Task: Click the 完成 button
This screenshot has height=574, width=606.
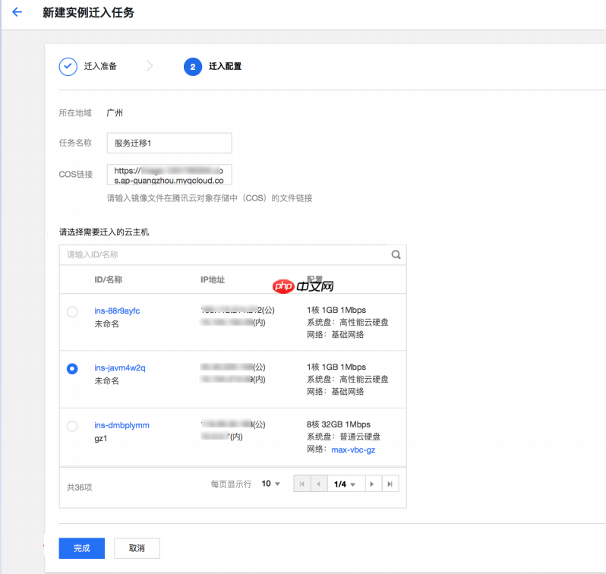Action: click(x=81, y=548)
